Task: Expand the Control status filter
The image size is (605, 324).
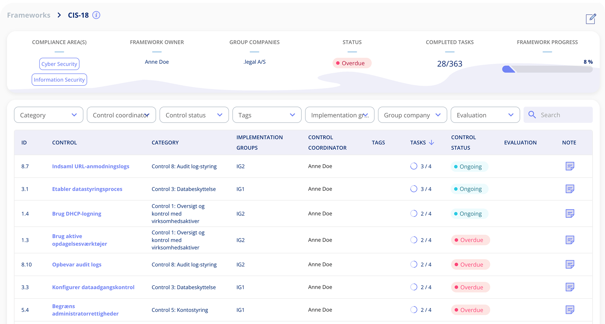Action: (x=194, y=115)
